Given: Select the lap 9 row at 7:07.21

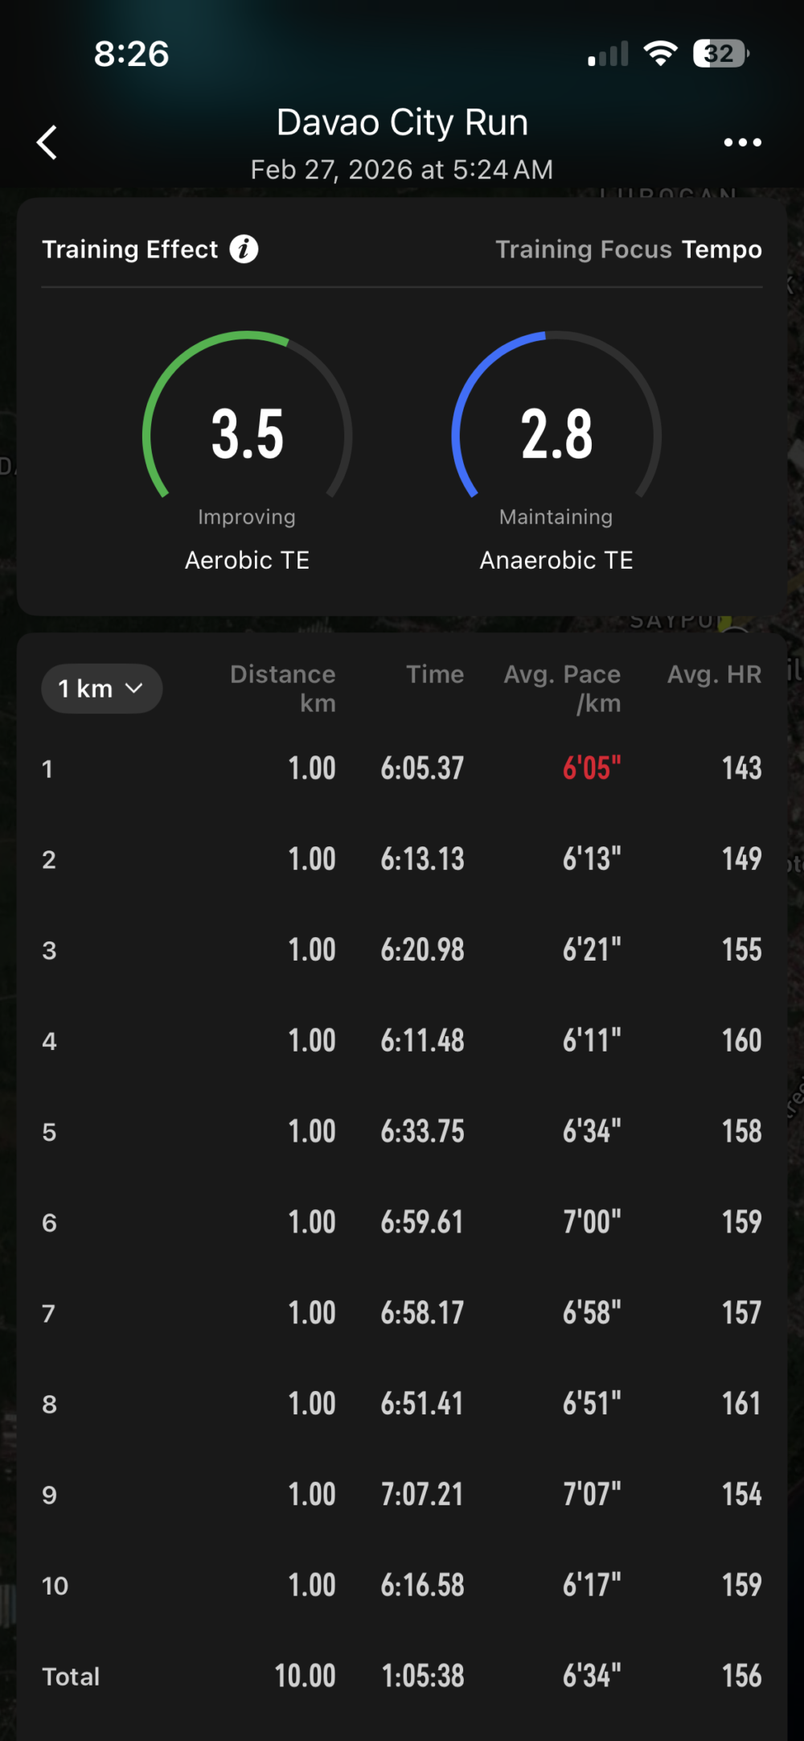Looking at the screenshot, I should coord(402,1495).
